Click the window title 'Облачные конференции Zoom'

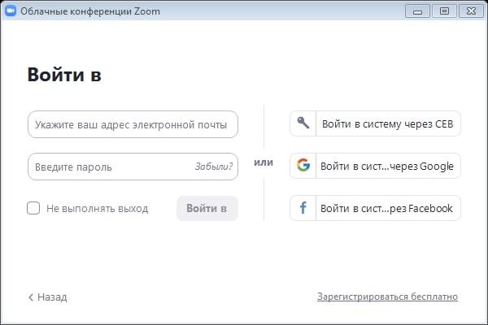click(x=90, y=11)
